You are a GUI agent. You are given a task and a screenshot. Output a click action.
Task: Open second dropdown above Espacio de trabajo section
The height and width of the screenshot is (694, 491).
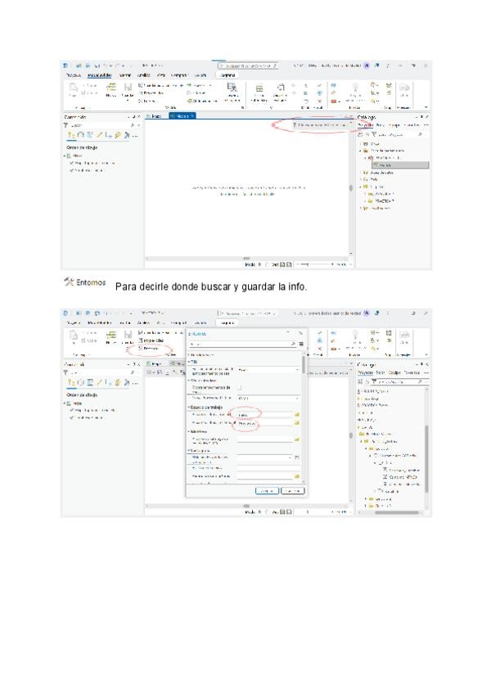coord(268,399)
